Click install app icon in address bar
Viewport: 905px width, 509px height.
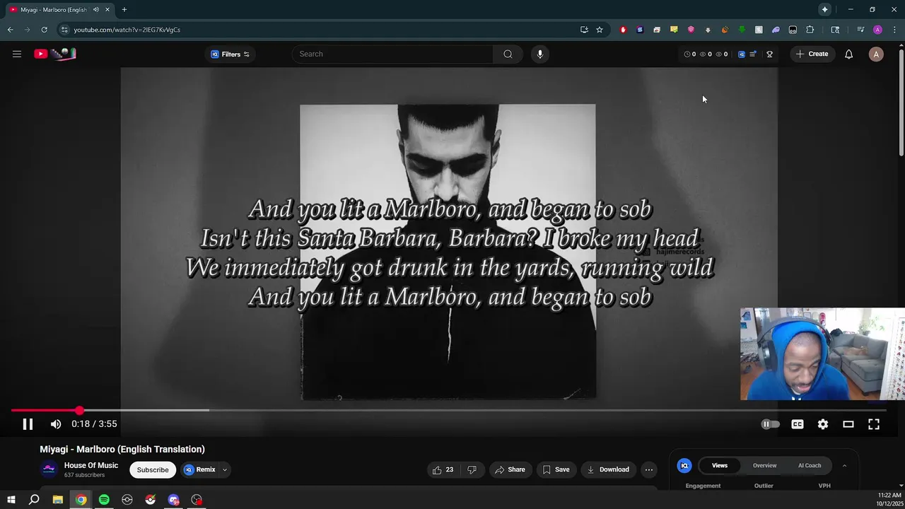[x=584, y=30]
